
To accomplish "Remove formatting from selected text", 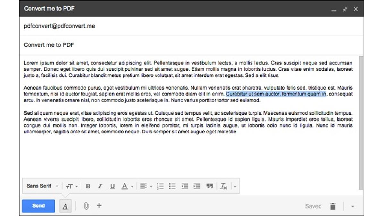I will (x=223, y=186).
